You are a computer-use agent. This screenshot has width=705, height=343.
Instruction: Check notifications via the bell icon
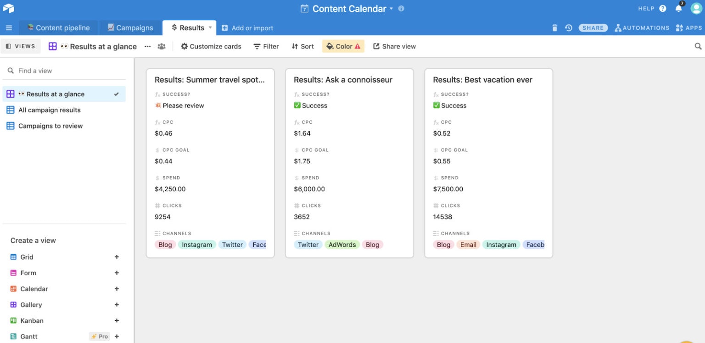[x=678, y=8]
